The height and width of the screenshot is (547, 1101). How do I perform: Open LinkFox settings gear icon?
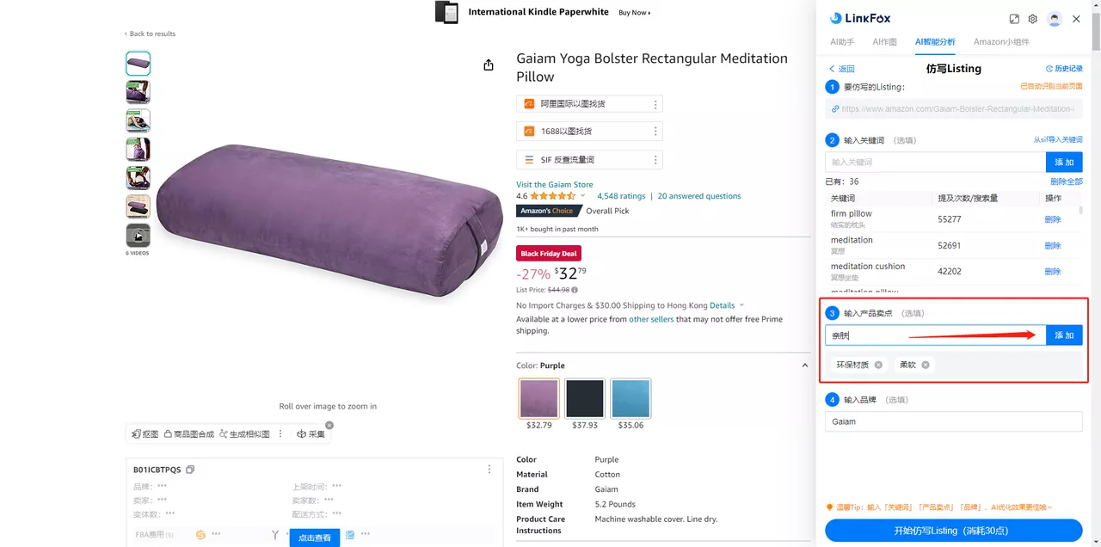point(1033,19)
